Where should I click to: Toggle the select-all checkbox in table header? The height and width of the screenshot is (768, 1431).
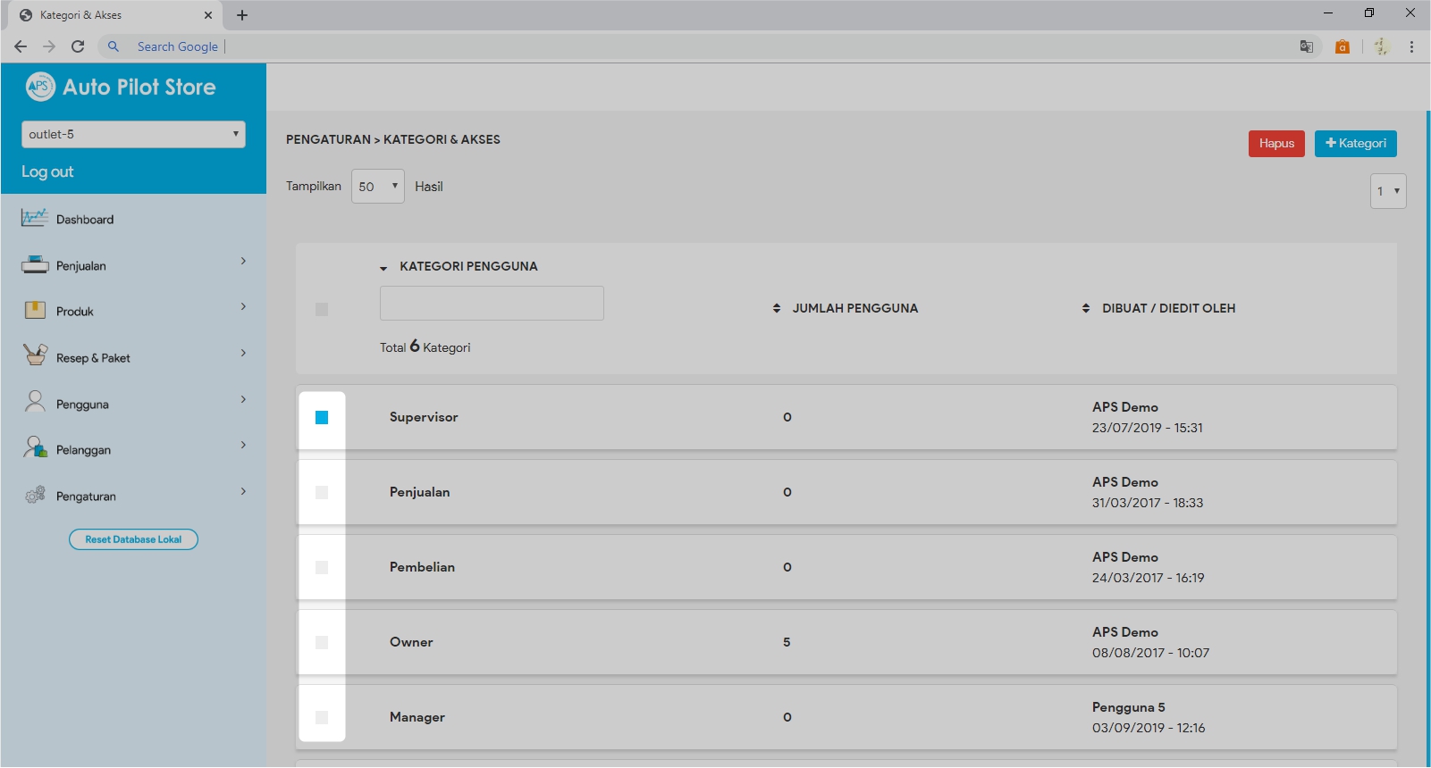tap(322, 309)
